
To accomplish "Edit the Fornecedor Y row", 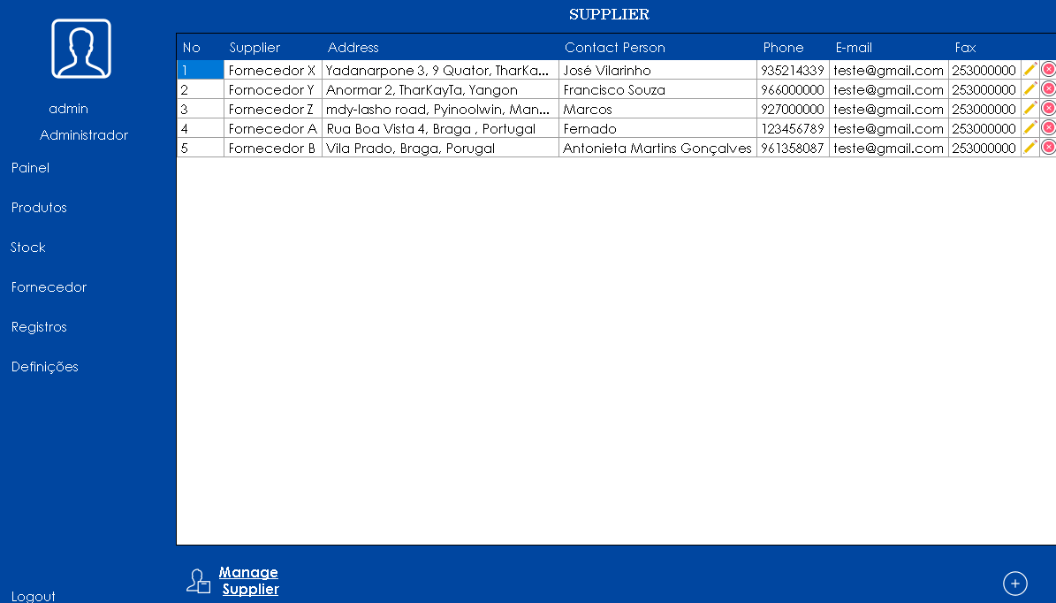I will coord(1030,88).
